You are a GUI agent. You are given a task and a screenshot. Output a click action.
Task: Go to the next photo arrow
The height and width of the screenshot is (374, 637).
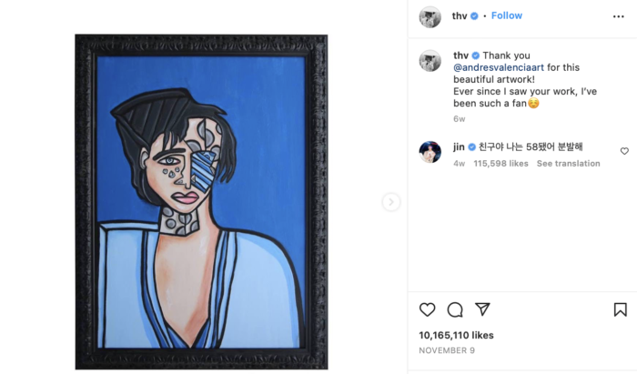point(391,202)
